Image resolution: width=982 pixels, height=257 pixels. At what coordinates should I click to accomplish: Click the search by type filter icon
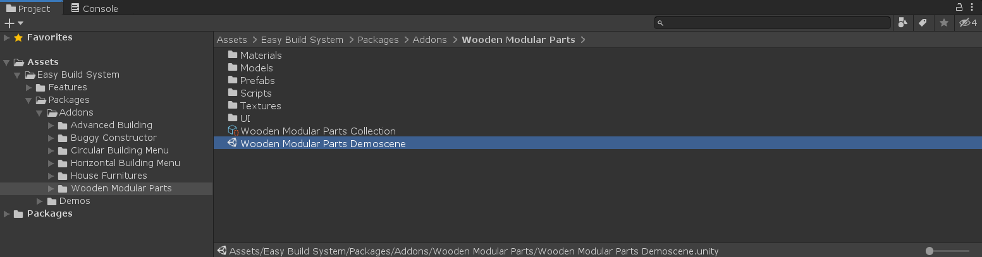[902, 23]
